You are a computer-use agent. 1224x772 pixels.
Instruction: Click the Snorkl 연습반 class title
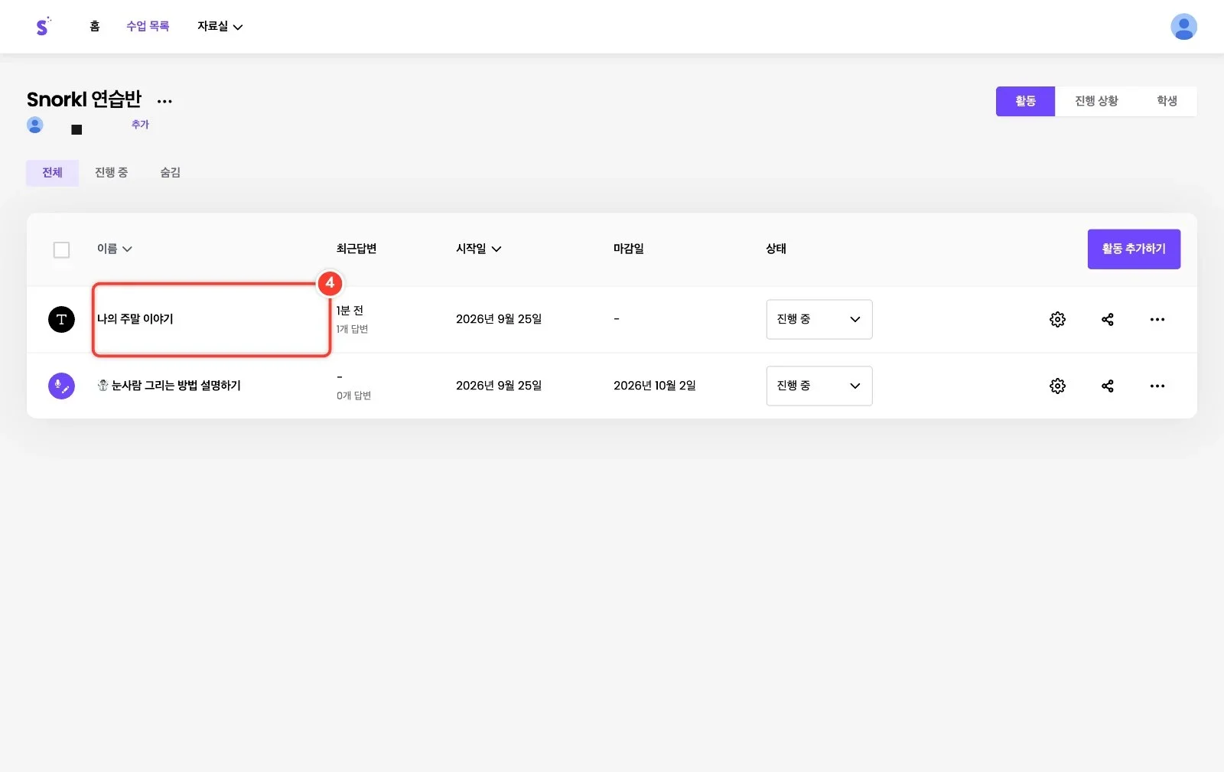point(84,99)
